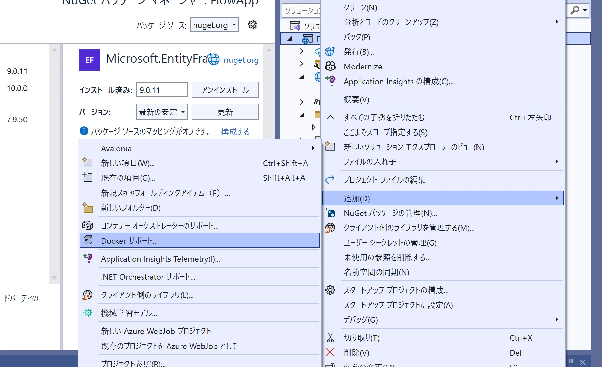Click the info icon beside パッケージ ソースのマッピング

tap(84, 131)
